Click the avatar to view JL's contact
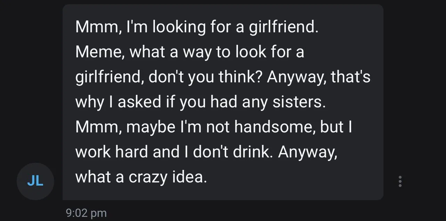Viewport: 446px width, 221px height. point(35,181)
